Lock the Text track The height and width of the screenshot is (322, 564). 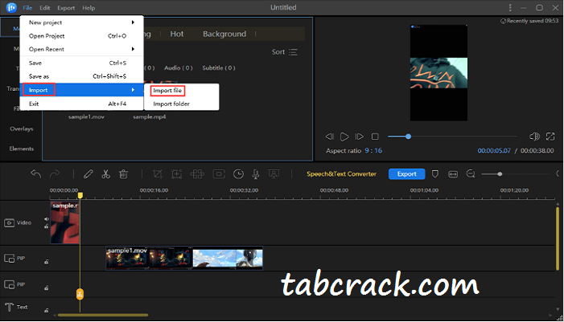(47, 311)
